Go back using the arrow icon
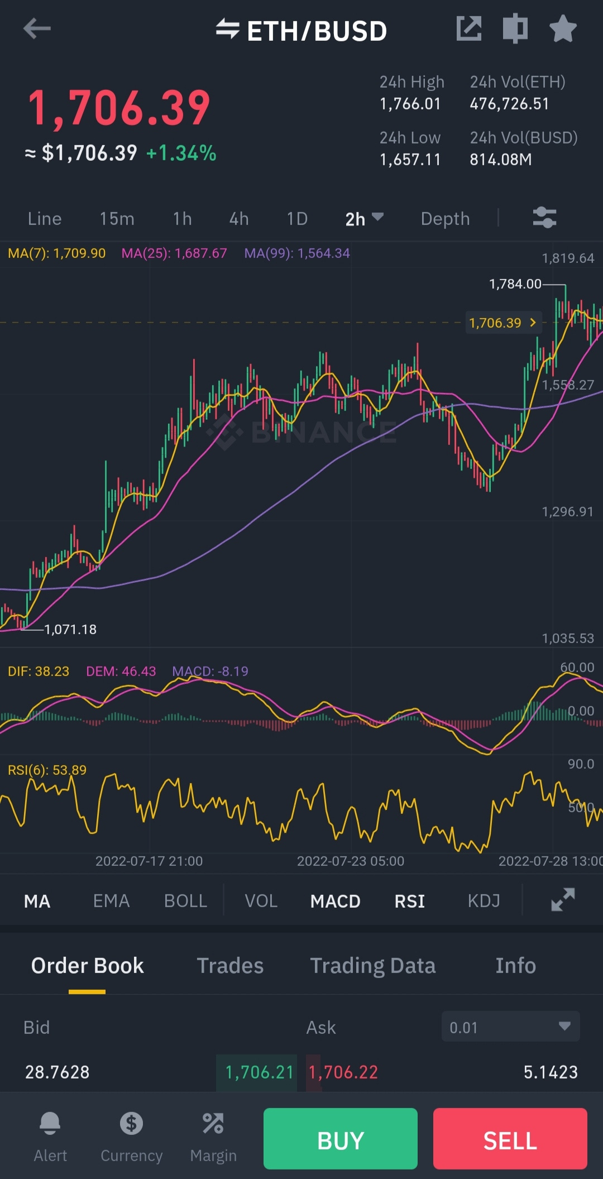 click(x=37, y=28)
